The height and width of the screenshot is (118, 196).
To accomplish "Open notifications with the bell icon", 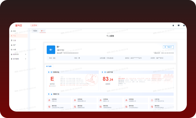I will (173, 26).
